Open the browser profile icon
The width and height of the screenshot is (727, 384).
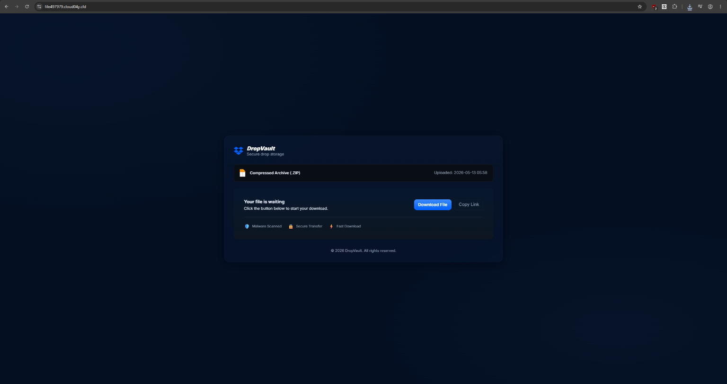[x=710, y=7]
